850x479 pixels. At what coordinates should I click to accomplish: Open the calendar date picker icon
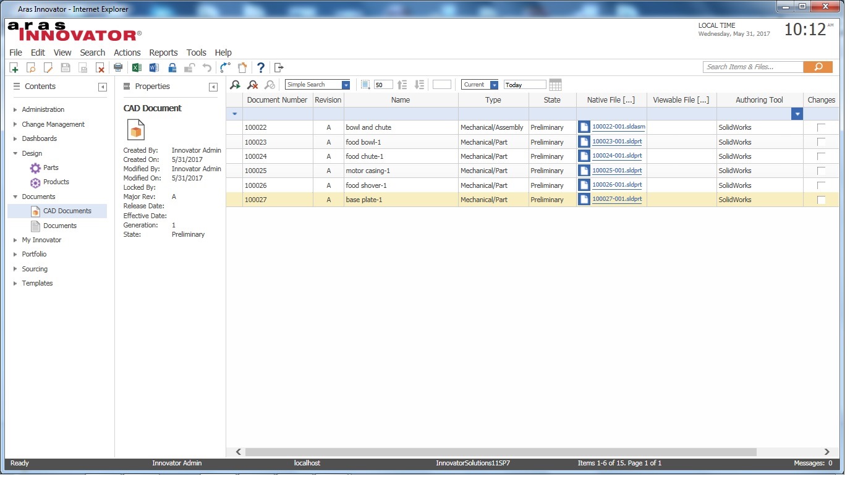[x=555, y=85]
